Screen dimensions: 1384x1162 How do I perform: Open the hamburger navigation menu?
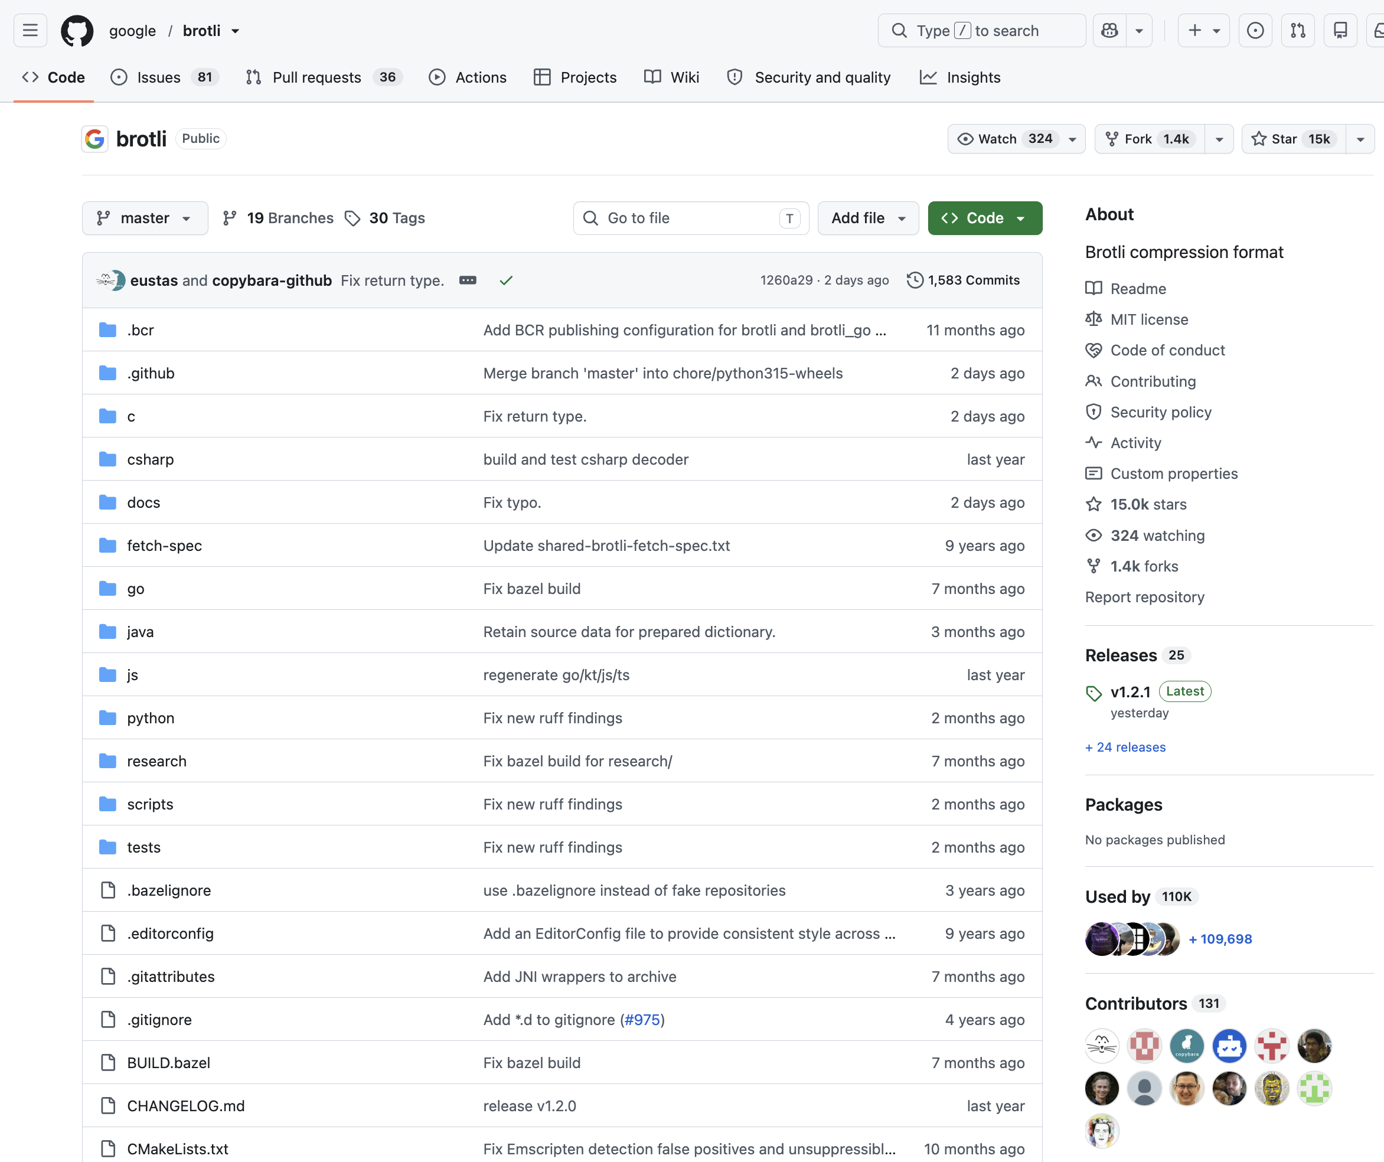[30, 30]
